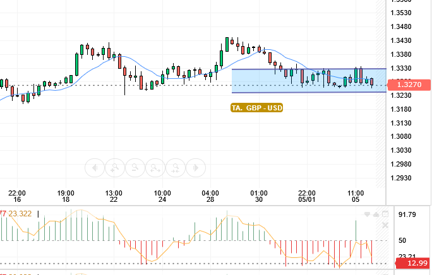Click the 1.2980 price axis label
Viewport: 432px width, 275px height.
[401, 164]
